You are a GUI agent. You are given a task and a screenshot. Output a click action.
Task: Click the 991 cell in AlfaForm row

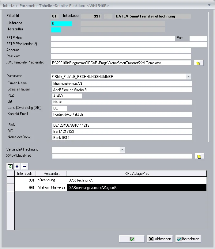25,188
